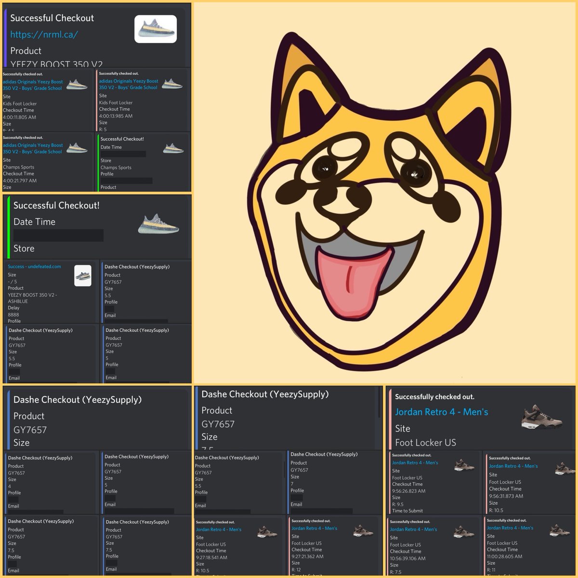Select the size value R: 11
Screen dimensions: 578x578
[x=491, y=570]
